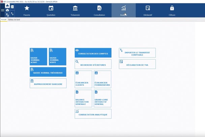The height and width of the screenshot is (137, 205).
Task: Open Saisie Journal Achat tile
Action: coord(38,56)
